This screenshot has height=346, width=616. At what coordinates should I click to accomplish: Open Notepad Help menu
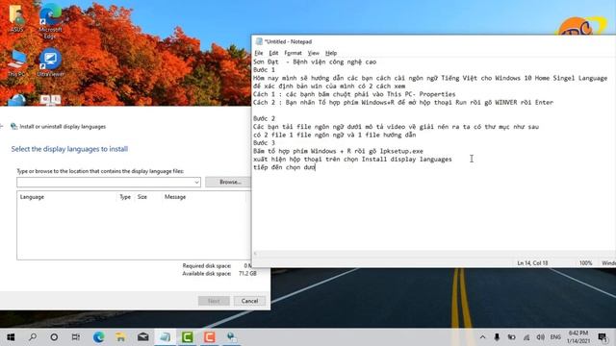click(331, 53)
